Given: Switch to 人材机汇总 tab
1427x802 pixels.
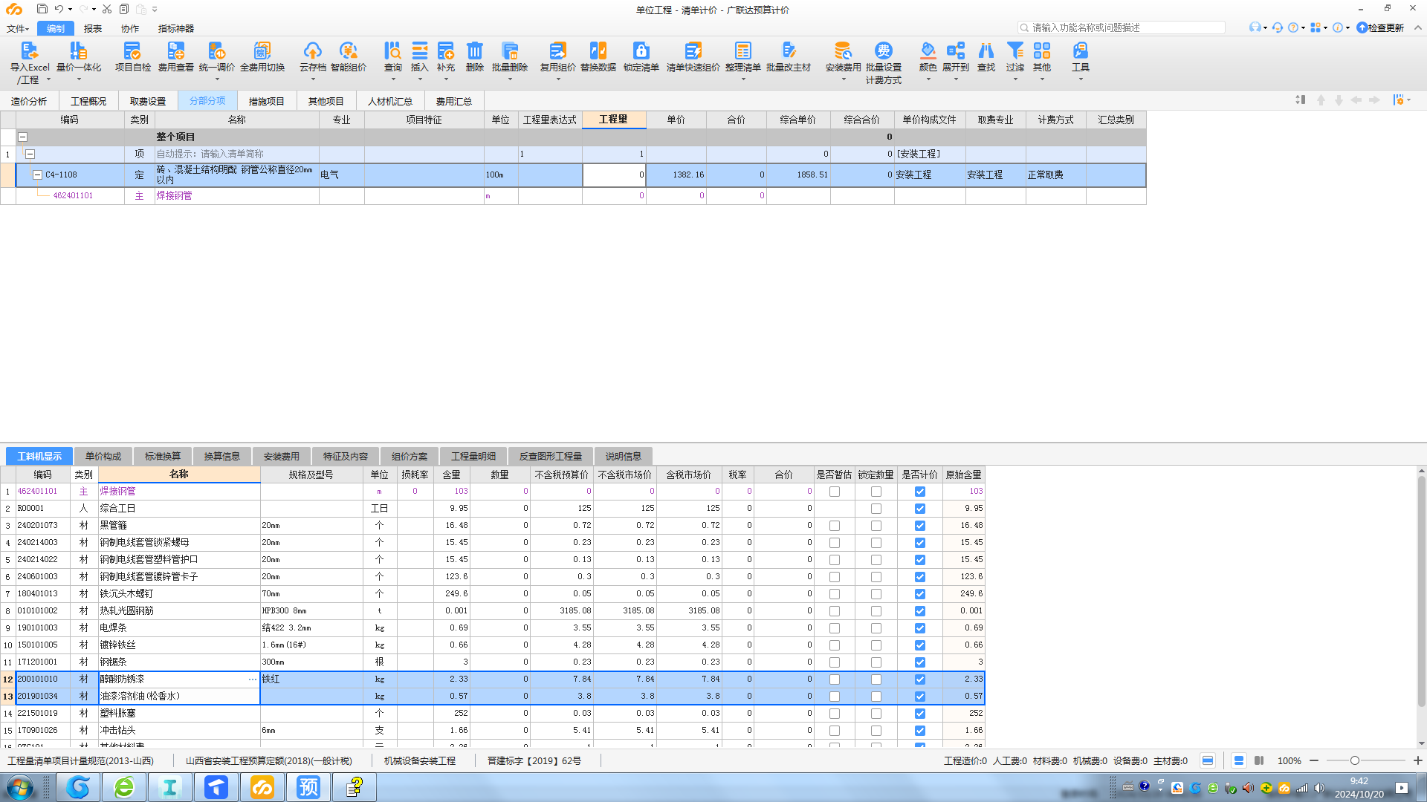Looking at the screenshot, I should 390,101.
